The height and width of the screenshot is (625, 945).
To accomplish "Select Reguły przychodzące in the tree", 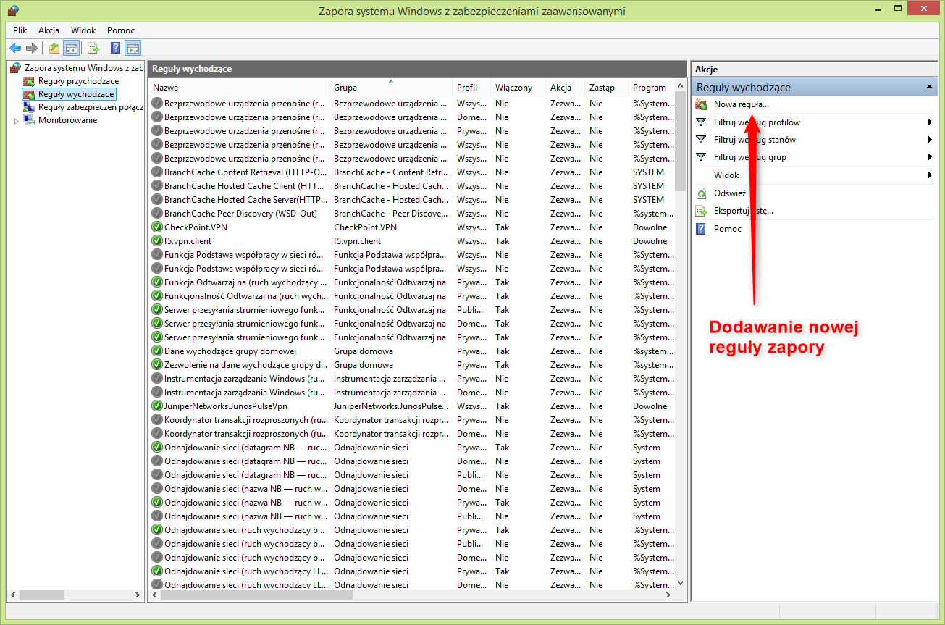I will 78,81.
